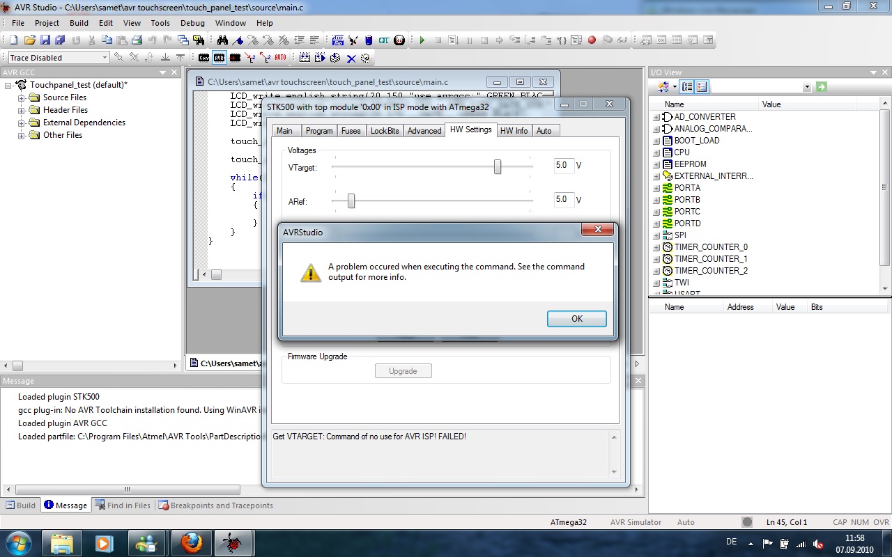Expand the Header Files tree node

tap(21, 110)
